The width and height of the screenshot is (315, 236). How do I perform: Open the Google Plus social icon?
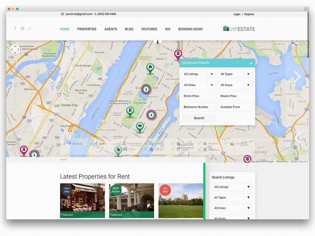click(x=30, y=29)
